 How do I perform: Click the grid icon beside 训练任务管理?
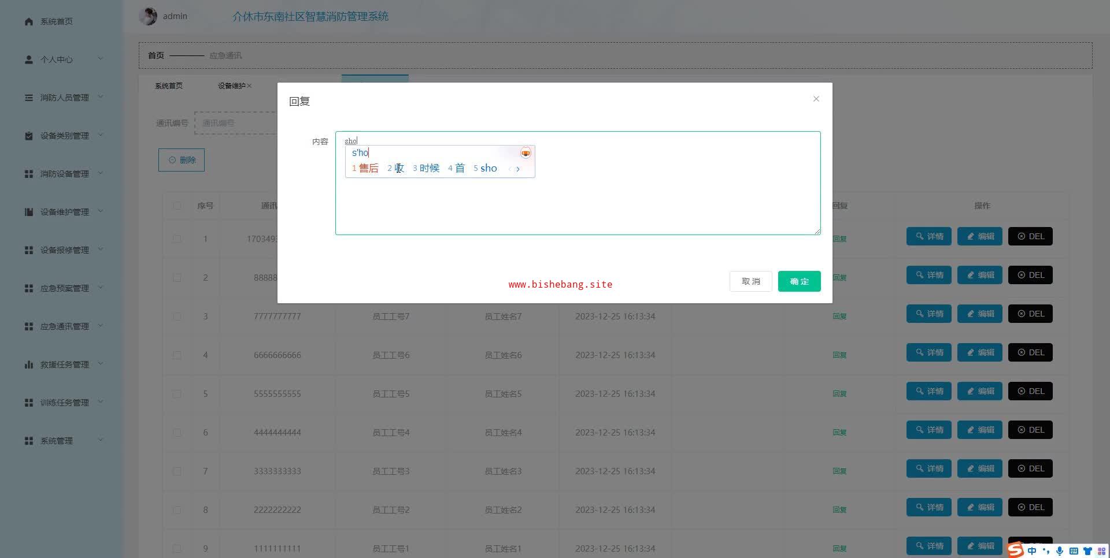tap(29, 403)
